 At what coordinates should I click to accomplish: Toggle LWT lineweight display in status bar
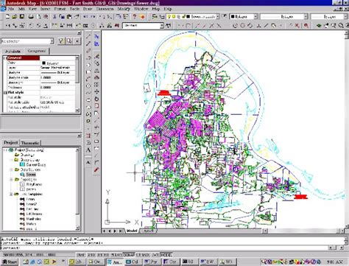[x=155, y=255]
